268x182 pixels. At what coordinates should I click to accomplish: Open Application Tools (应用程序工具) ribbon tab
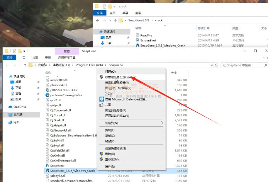point(67,58)
